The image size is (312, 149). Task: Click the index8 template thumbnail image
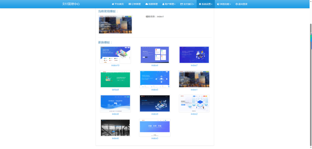tap(115, 103)
